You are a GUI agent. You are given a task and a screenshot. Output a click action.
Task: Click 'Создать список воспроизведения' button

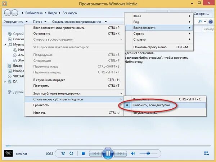pos(76,22)
